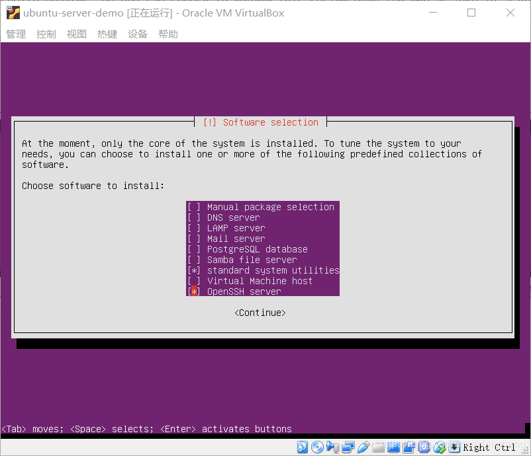Open the 设备 menu
Viewport: 531px width, 456px height.
pyautogui.click(x=138, y=34)
